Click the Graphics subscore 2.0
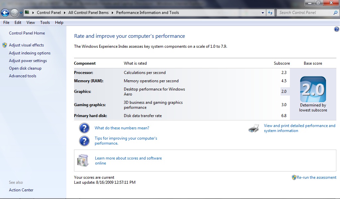The width and height of the screenshot is (340, 199). coord(284,92)
